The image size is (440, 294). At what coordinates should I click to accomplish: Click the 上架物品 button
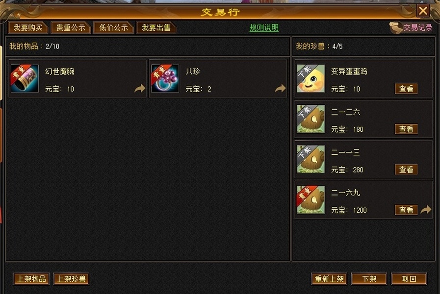31,279
